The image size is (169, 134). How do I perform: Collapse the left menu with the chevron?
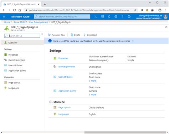(42, 34)
